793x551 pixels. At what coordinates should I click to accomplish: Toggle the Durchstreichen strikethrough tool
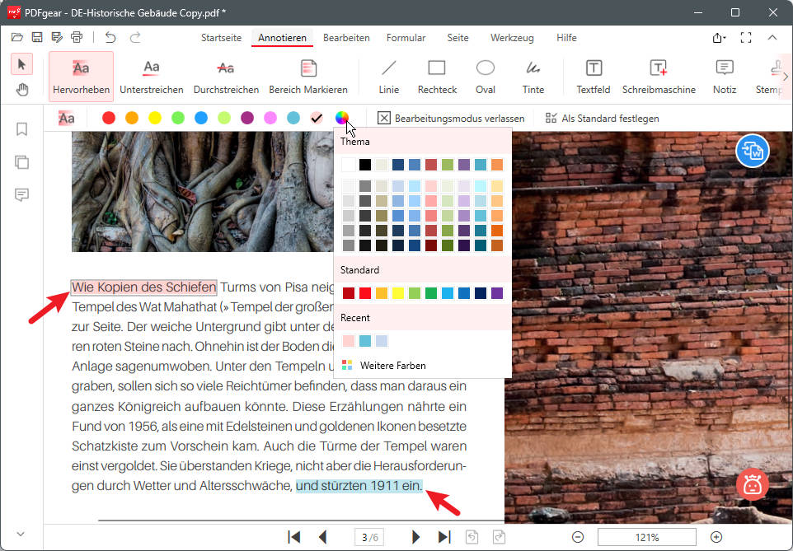(x=226, y=76)
